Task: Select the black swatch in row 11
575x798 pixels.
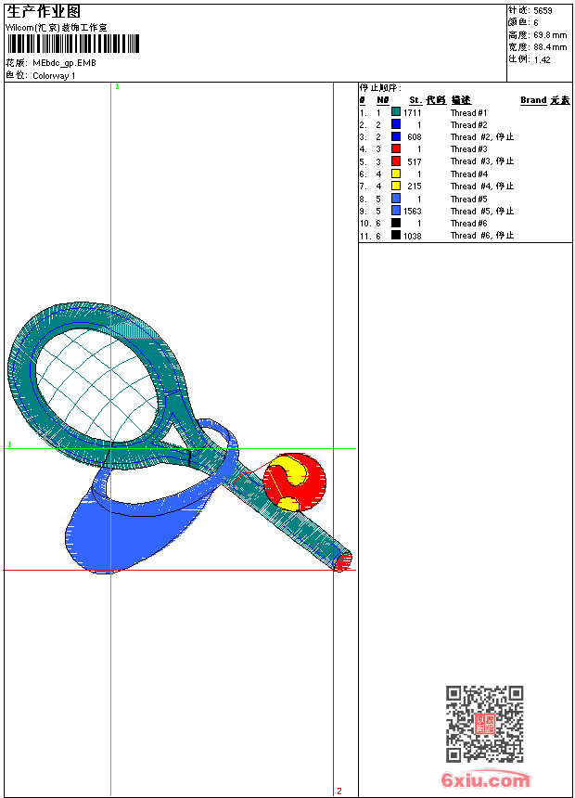Action: pos(395,235)
